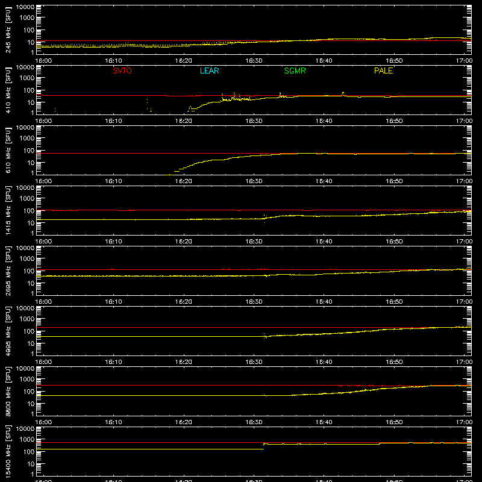
Task: Select the 245 MHz [SFU] axis title
Action: click(x=8, y=30)
